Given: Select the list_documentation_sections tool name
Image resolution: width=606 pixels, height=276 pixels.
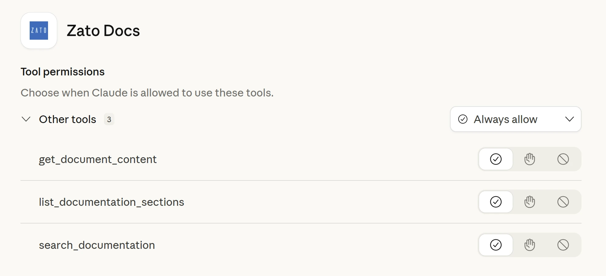Looking at the screenshot, I should coord(111,202).
